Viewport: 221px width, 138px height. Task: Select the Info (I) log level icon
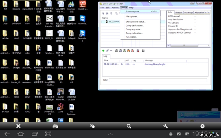tap(124, 51)
